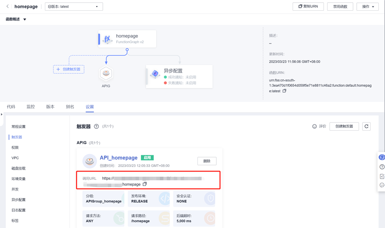This screenshot has width=385, height=228.
Task: Select 环境变量 in settings sidebar
Action: point(18,179)
